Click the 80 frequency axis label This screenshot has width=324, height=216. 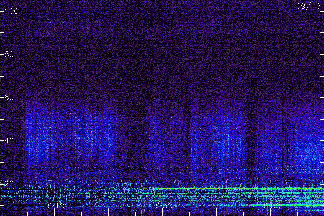point(9,54)
